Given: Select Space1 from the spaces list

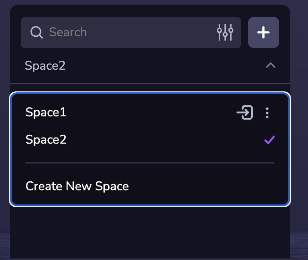Looking at the screenshot, I should pos(46,113).
